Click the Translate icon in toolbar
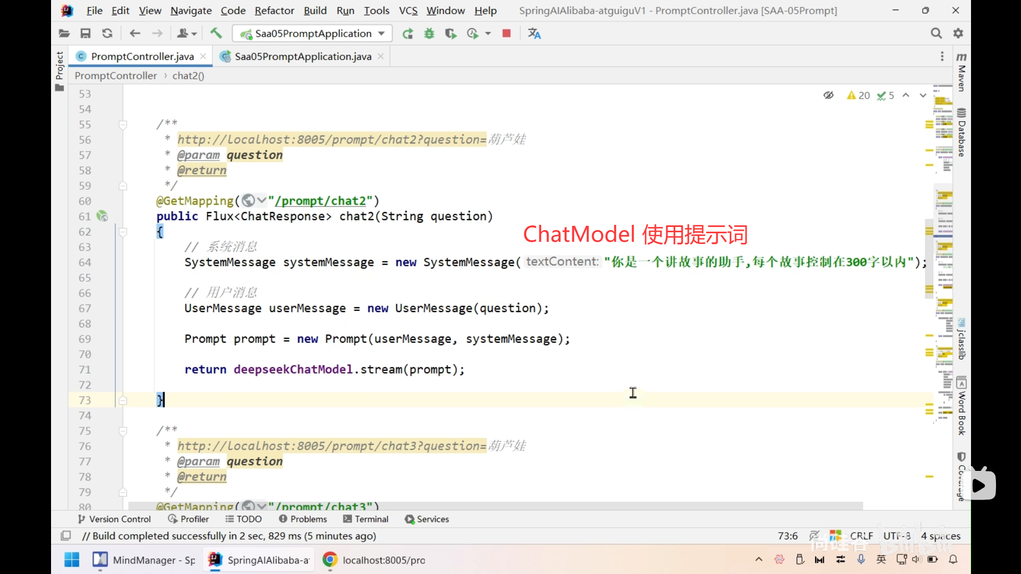 click(534, 33)
